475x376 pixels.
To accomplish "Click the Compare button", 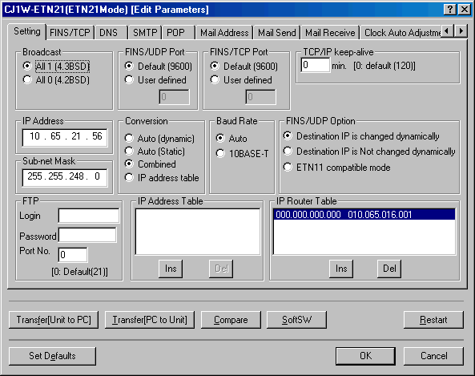I will pyautogui.click(x=231, y=320).
